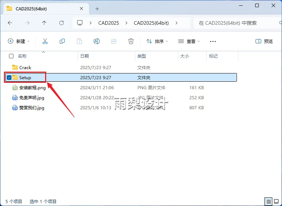Click the 161 KB size value

(196, 88)
